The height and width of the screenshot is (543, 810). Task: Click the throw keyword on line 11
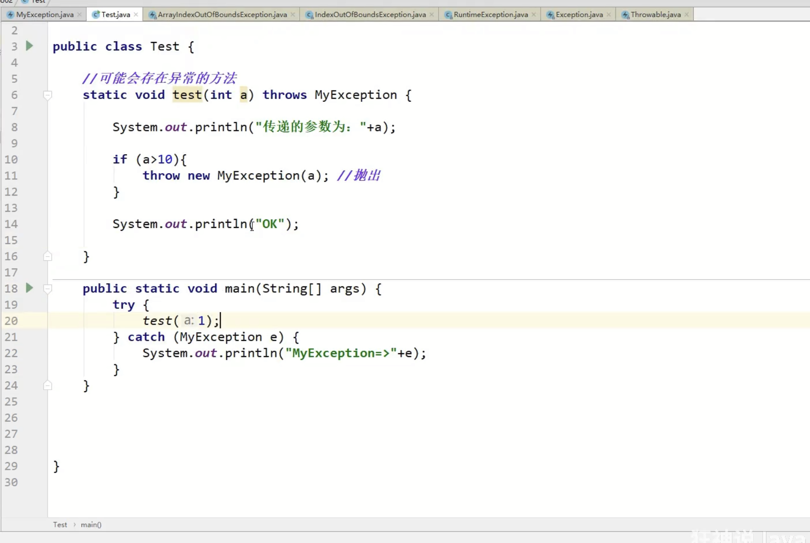click(161, 176)
